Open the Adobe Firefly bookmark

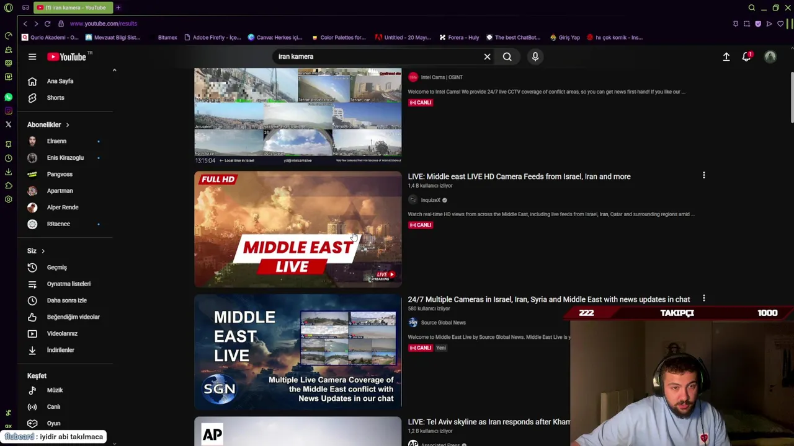[212, 37]
